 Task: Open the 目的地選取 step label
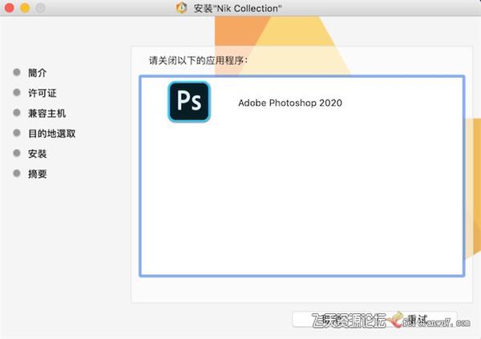[51, 133]
